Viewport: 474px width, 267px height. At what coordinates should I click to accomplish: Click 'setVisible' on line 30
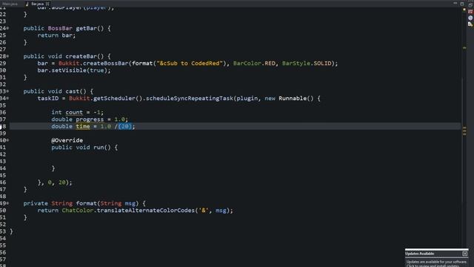69,70
